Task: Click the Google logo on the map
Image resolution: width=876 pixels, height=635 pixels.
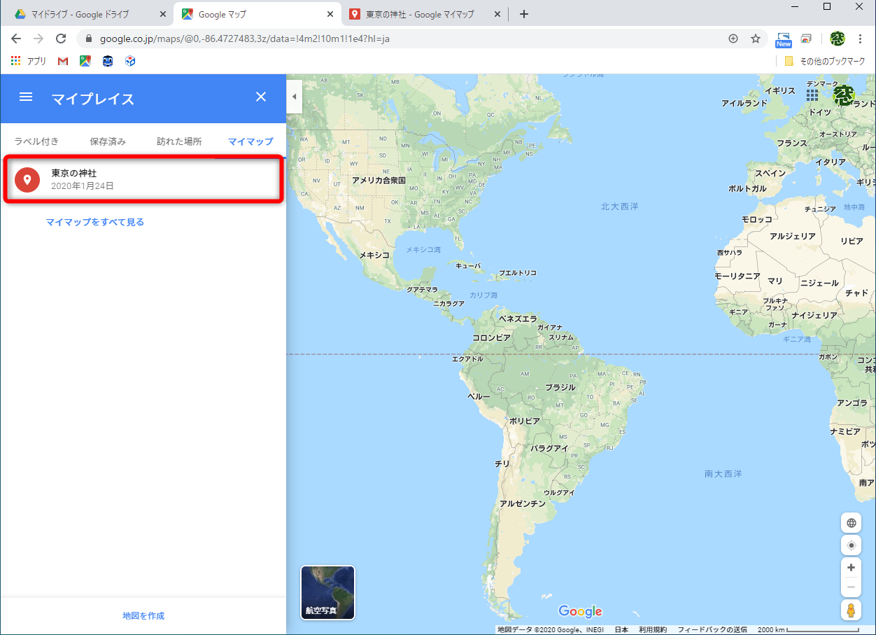Action: 580,611
